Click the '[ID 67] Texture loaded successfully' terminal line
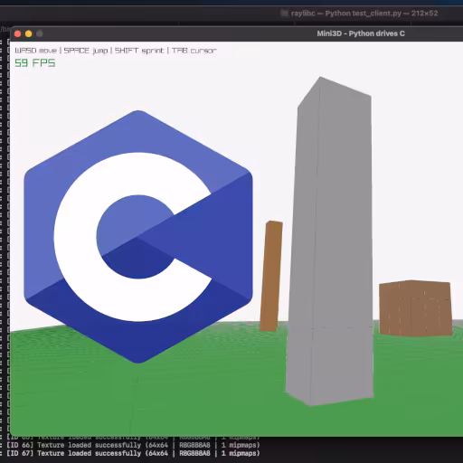Viewport: 463px width, 463px height. 133,453
